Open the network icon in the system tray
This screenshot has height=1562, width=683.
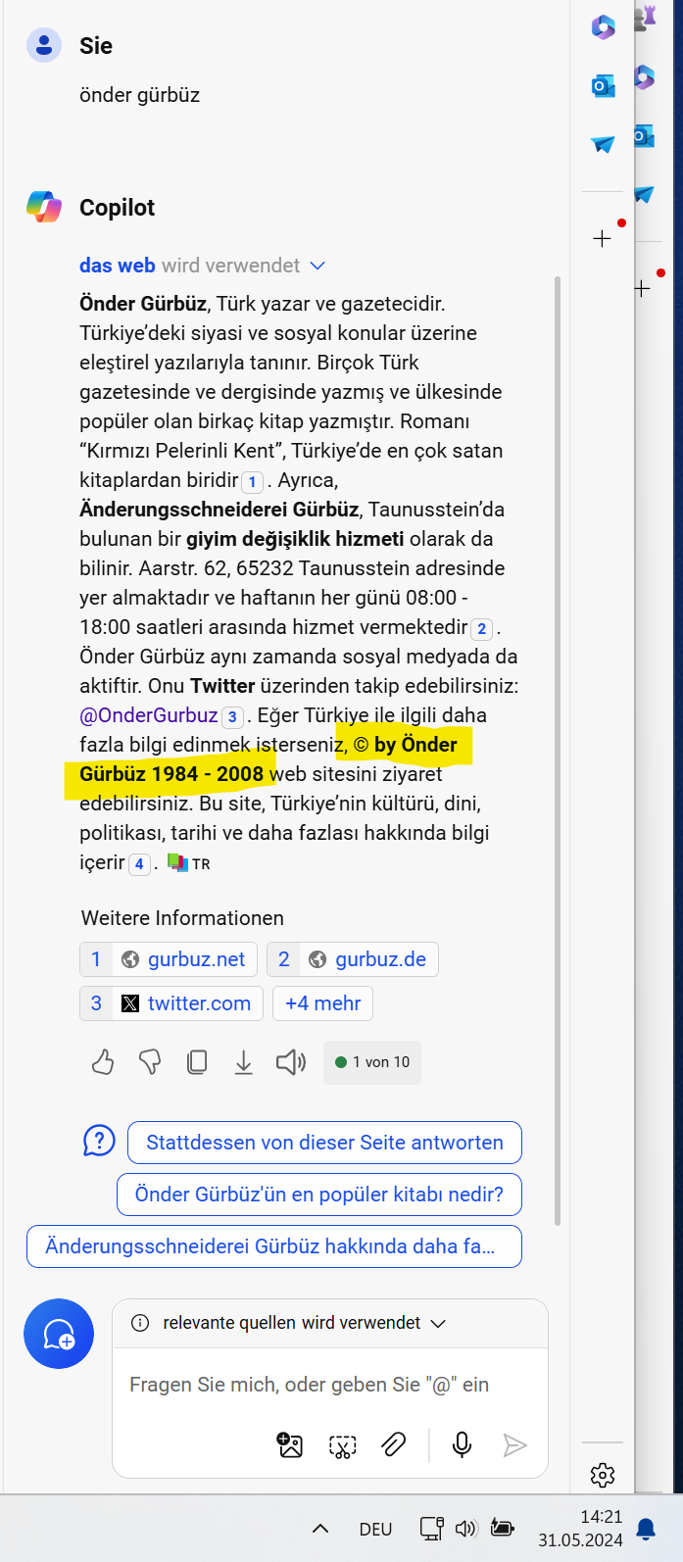pos(431,1529)
